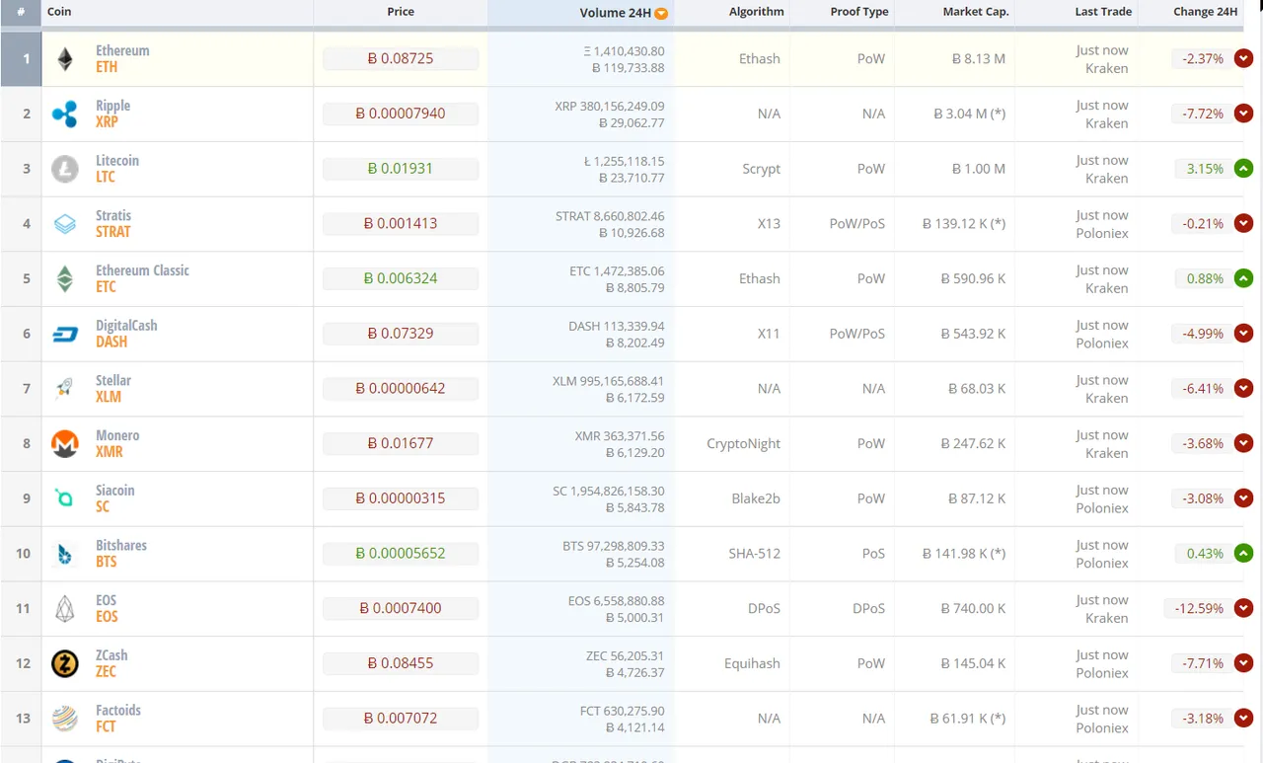The height and width of the screenshot is (763, 1263).
Task: Click the DigitalCash DASH logo
Action: tap(65, 335)
